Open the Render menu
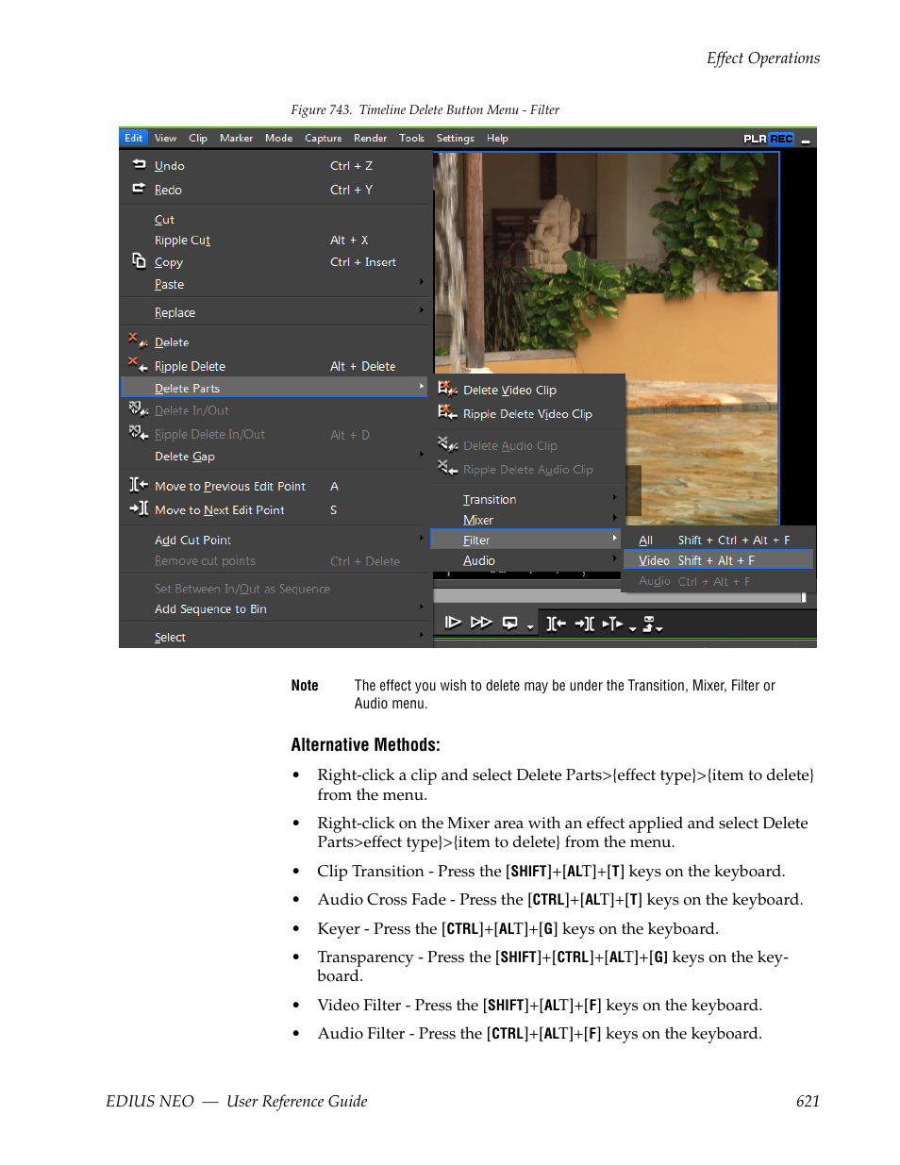Viewport: 900px width, 1165px height. 371,138
